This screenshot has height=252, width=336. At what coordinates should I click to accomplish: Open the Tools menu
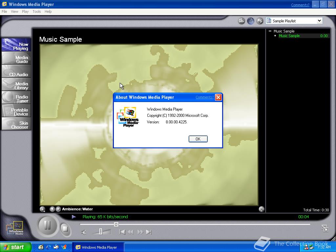[x=37, y=11]
